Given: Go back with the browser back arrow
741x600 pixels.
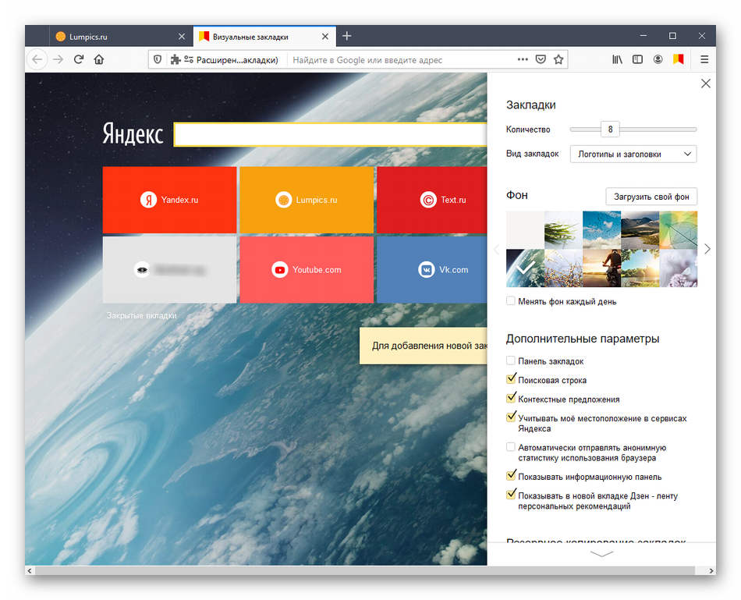Looking at the screenshot, I should [37, 59].
